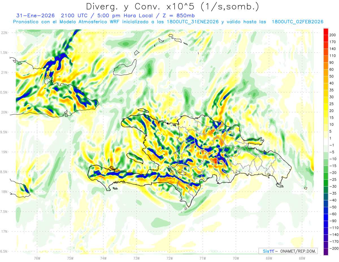Open the blue "SisTT" credit label

(x=268, y=251)
